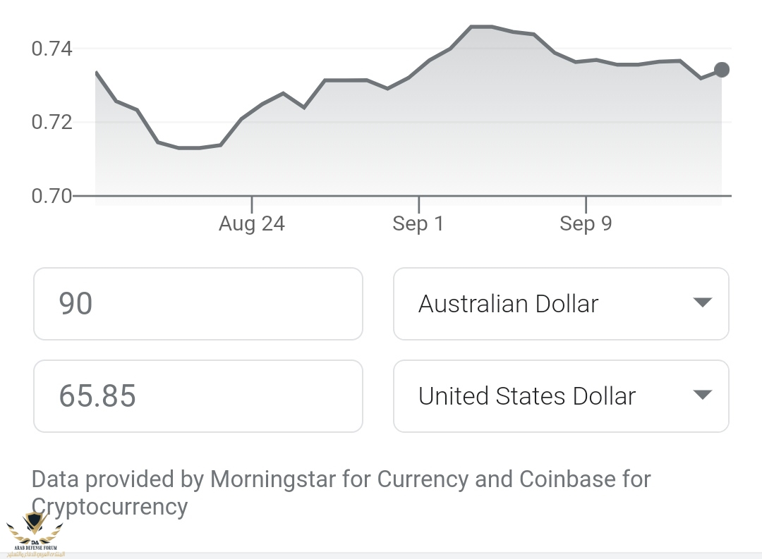Click the chart peak after Sep 1
This screenshot has width=762, height=559.
click(x=481, y=27)
